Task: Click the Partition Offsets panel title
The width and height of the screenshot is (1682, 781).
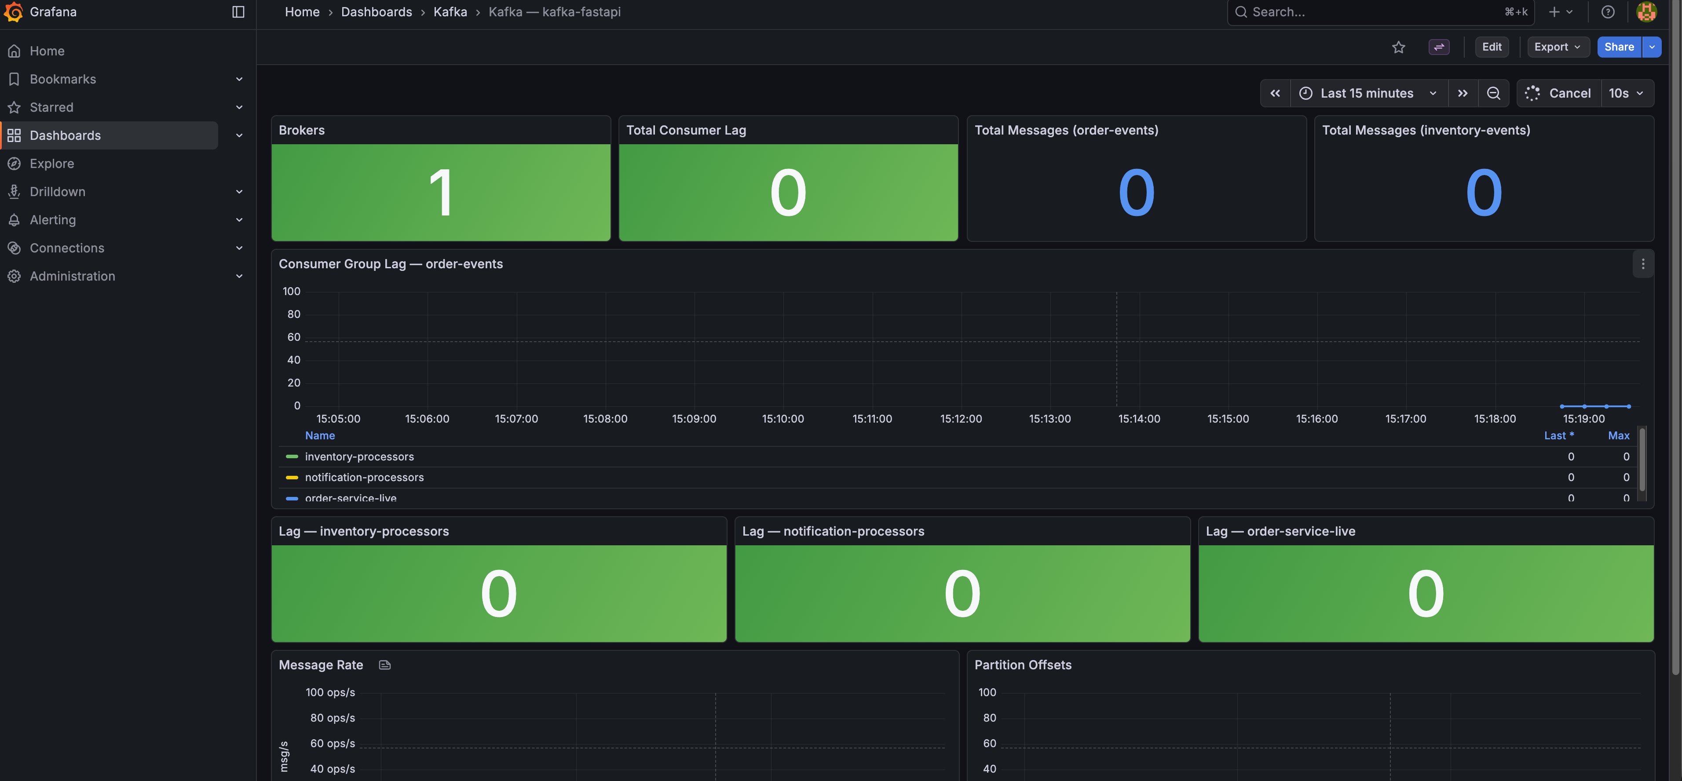Action: coord(1023,665)
